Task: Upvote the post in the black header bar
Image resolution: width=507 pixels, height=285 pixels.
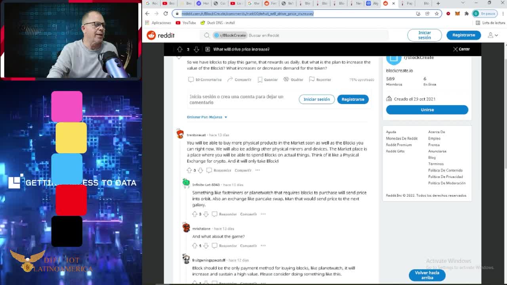Action: point(180,49)
